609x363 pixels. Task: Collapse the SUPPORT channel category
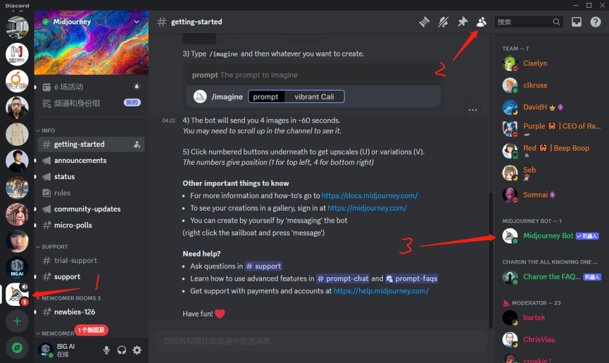[x=54, y=246]
